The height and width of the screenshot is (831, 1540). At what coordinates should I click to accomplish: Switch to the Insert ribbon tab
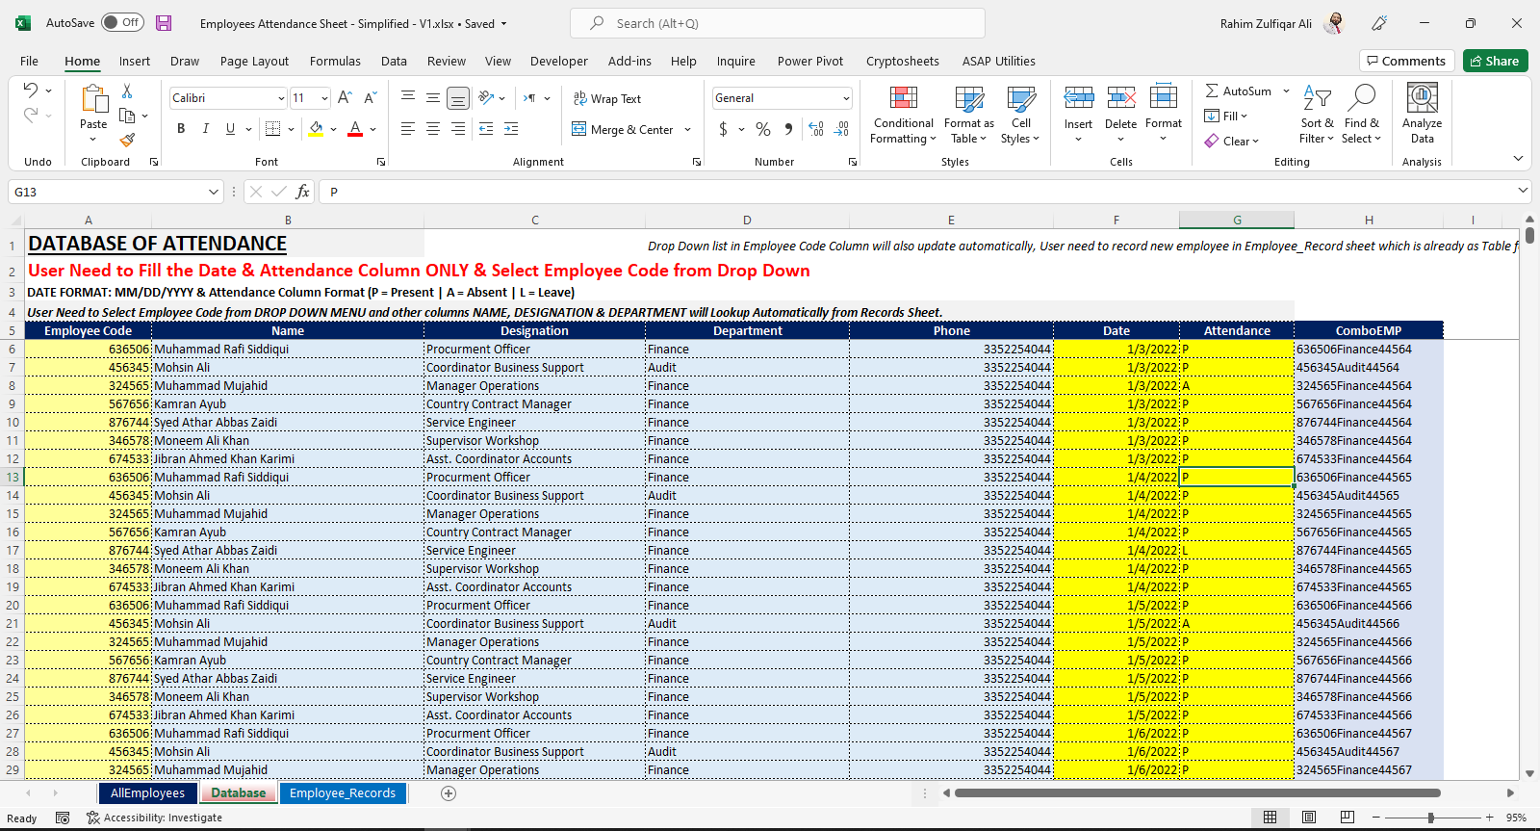pyautogui.click(x=135, y=61)
